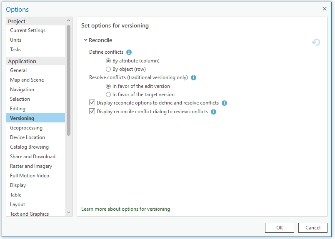Image resolution: width=335 pixels, height=239 pixels.
Task: Uncheck Display reconcile options checkbox
Action: pyautogui.click(x=92, y=103)
